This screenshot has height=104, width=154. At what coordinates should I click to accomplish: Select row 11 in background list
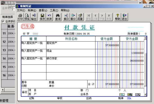pyautogui.click(x=8, y=33)
